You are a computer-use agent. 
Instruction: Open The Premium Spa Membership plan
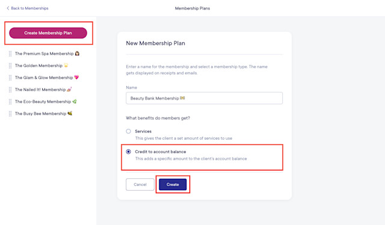pos(47,53)
